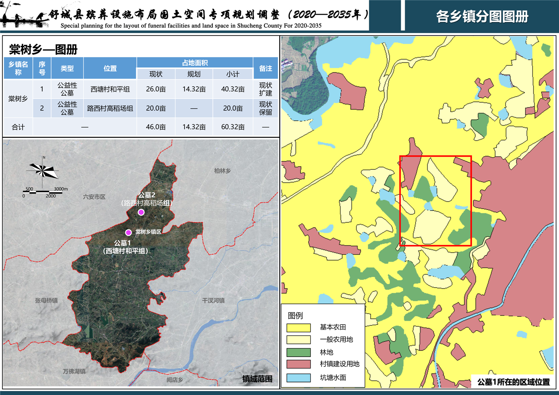Click the 西塘村和平组 location cell
This screenshot has width=559, height=395.
coord(110,89)
